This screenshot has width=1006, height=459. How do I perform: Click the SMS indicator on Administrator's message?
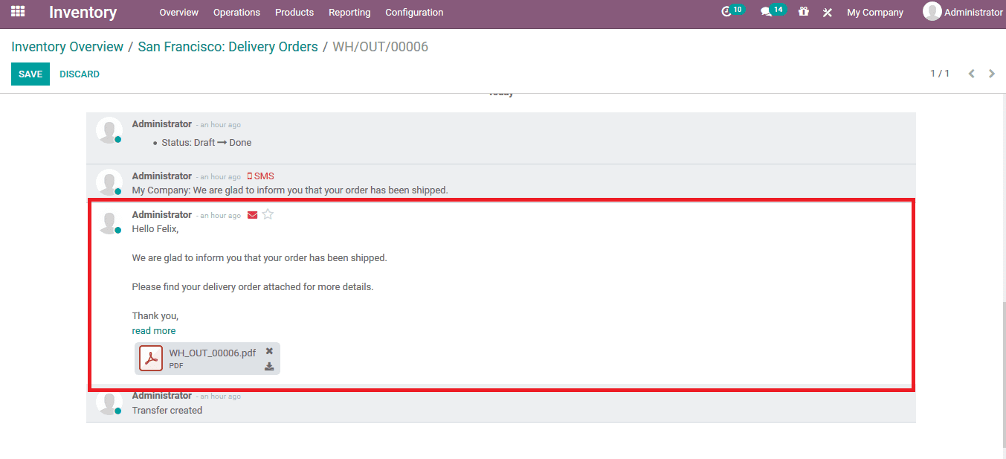point(261,176)
